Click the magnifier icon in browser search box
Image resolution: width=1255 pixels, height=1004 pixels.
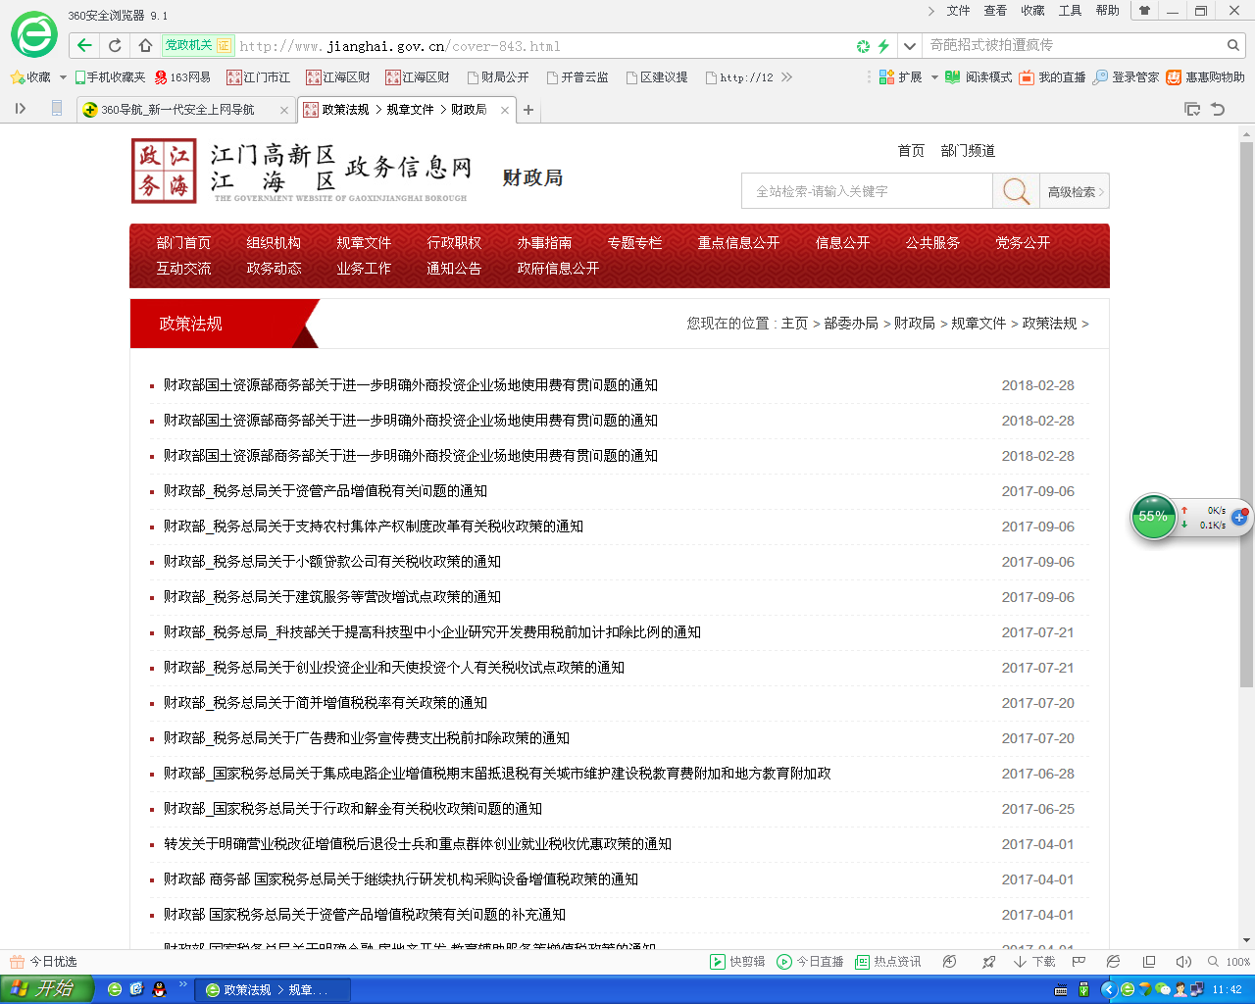(x=1233, y=45)
